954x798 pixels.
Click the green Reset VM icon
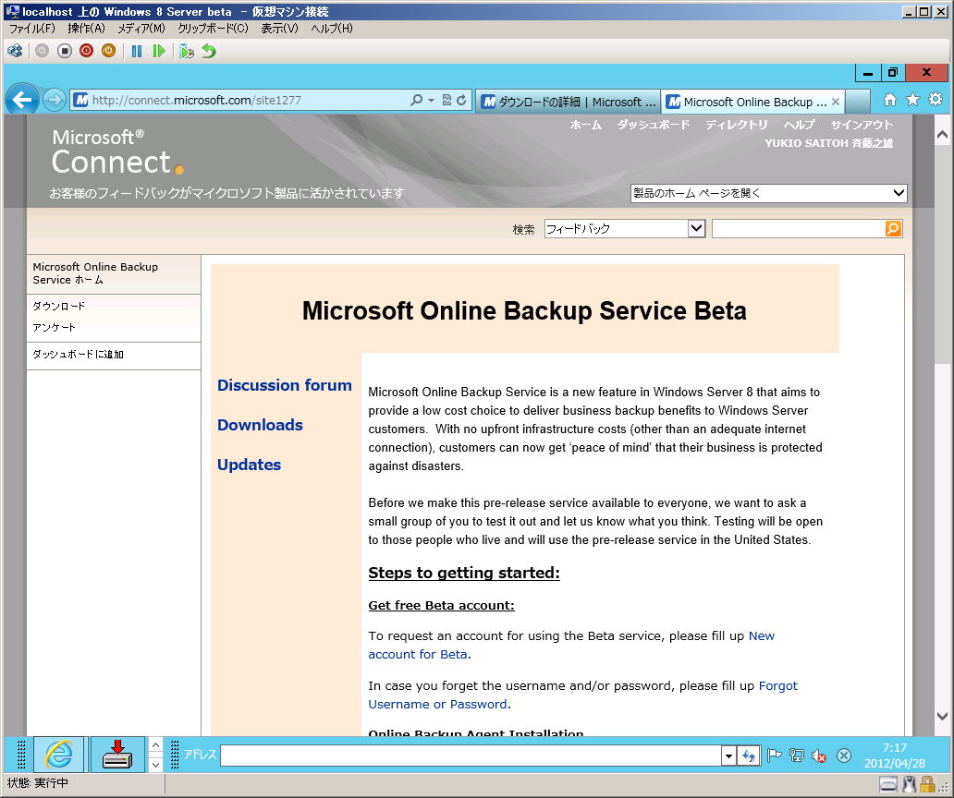159,51
